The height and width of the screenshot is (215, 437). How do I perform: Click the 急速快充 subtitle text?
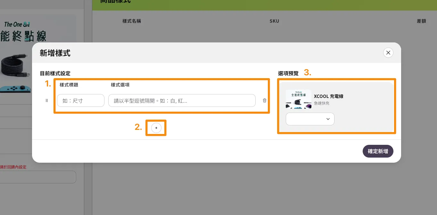[321, 103]
